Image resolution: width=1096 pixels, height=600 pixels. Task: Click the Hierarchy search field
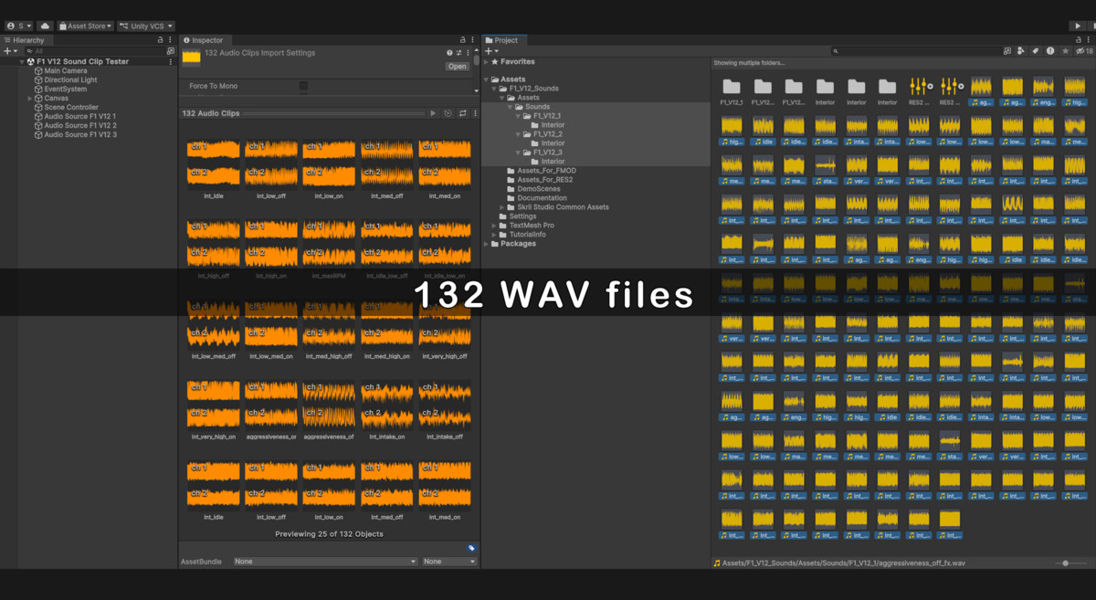coord(94,51)
